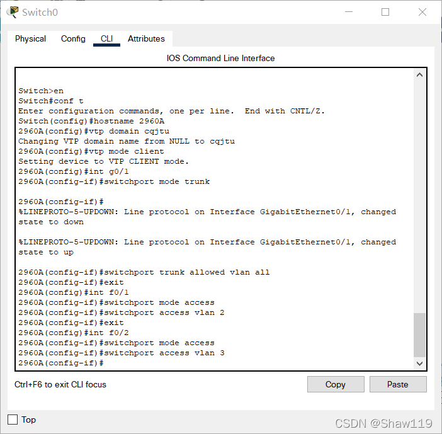Click the 'IOS Command Line Interface' heading

coord(221,58)
